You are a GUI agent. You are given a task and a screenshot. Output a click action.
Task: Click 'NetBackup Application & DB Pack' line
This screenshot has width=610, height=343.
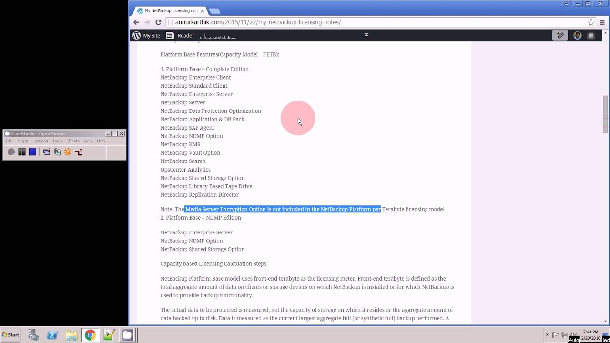pos(203,120)
